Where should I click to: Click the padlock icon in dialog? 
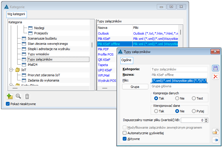point(216,132)
